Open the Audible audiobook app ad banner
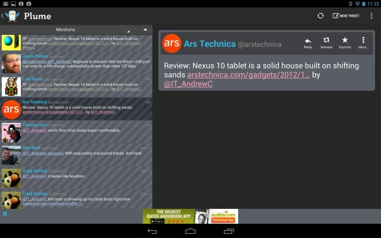The image size is (381, 238). coord(190,216)
